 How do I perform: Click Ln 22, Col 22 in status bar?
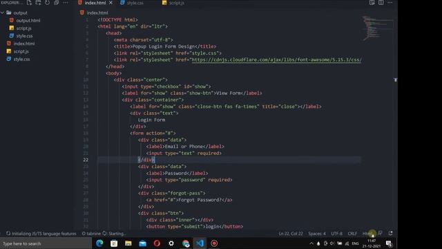[291, 234]
